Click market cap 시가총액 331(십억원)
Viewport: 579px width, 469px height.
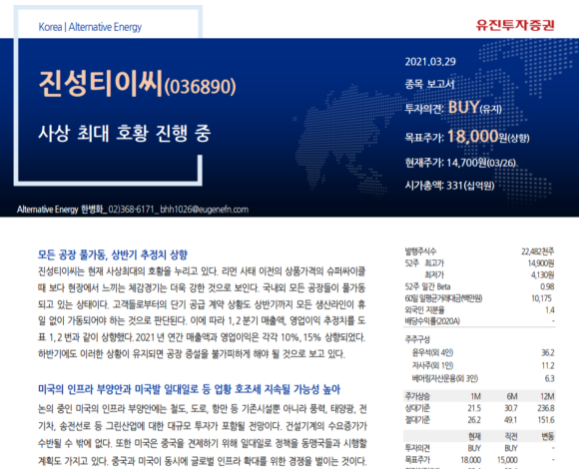[449, 186]
